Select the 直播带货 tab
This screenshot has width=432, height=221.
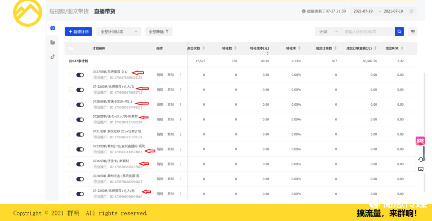[x=104, y=11]
